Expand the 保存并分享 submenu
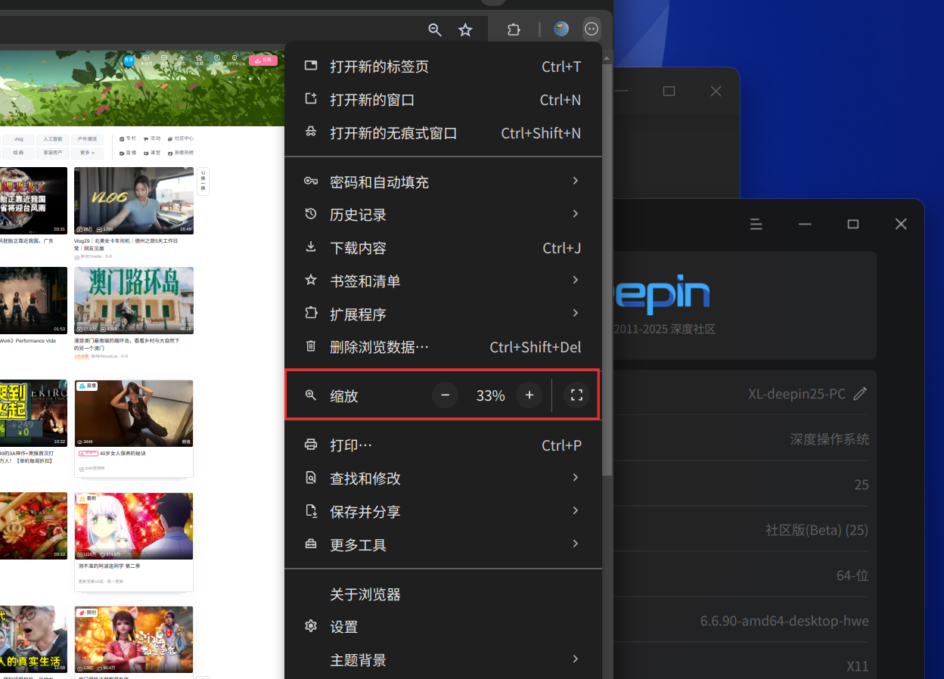944x679 pixels. 443,512
